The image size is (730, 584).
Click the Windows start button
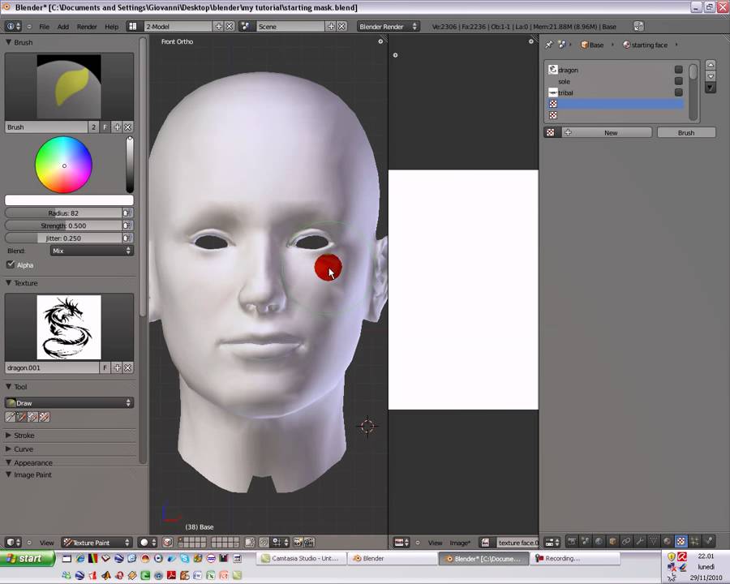click(27, 558)
